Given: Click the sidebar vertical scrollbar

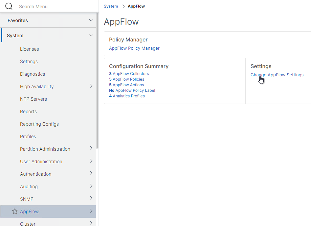Looking at the screenshot, I should pyautogui.click(x=97, y=80).
